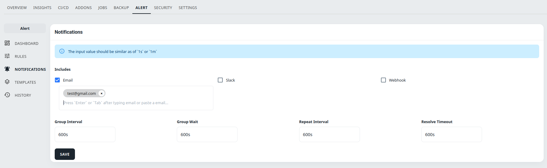The width and height of the screenshot is (547, 168).
Task: Click the info icon in blue banner
Action: click(62, 51)
